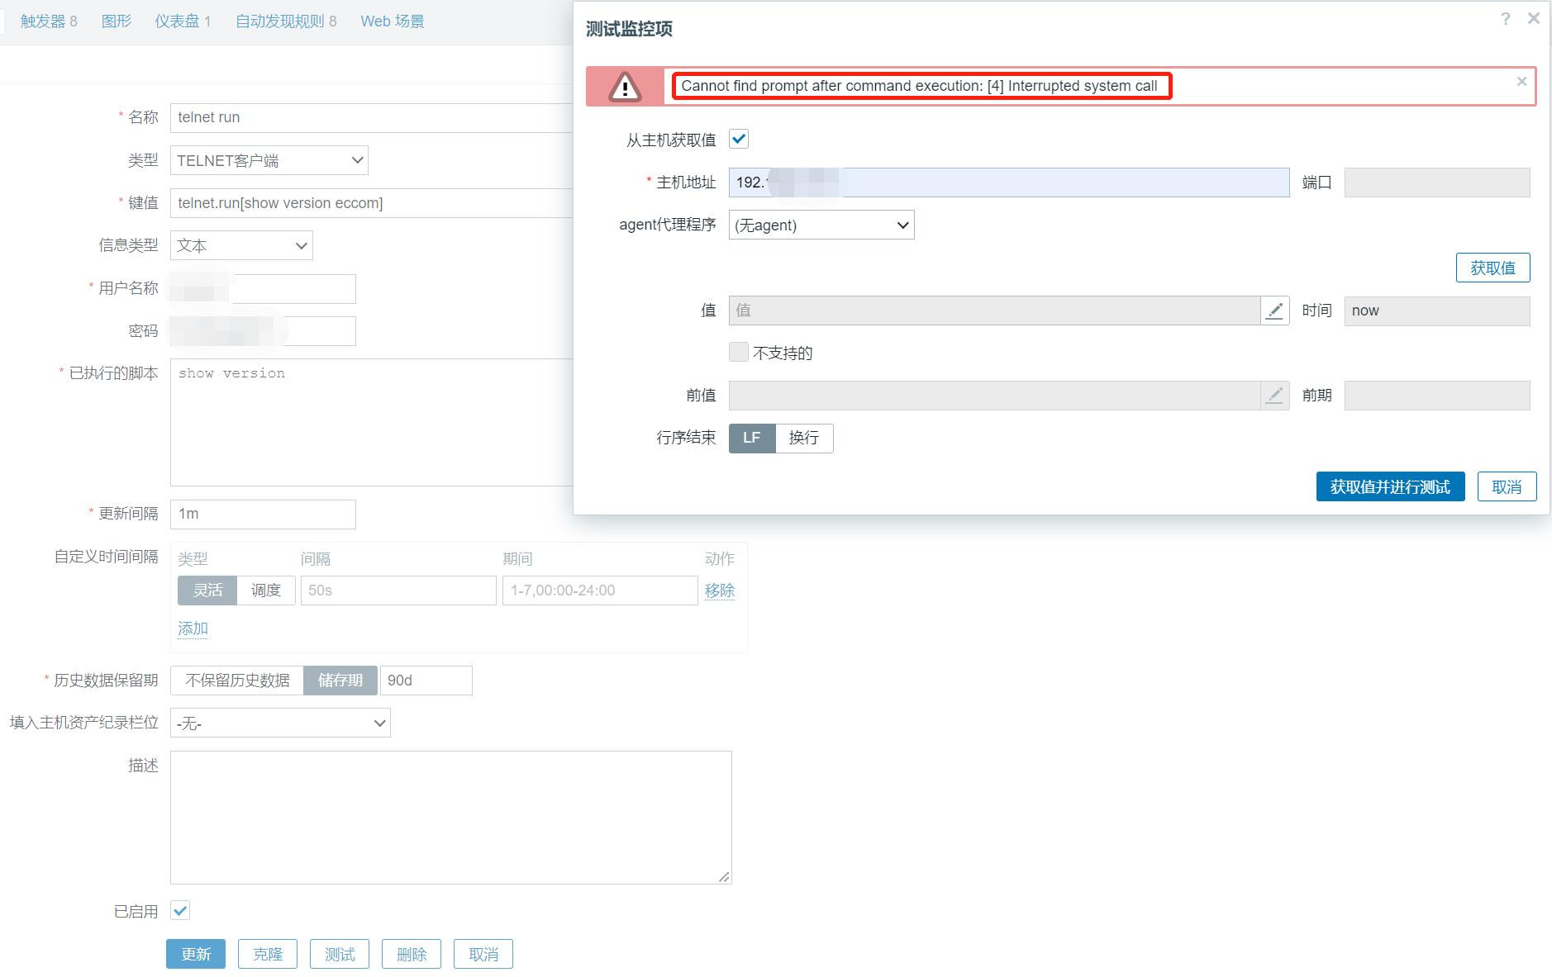Screen dimensions: 1552x977
Task: Click the 键值 input field
Action: [371, 203]
